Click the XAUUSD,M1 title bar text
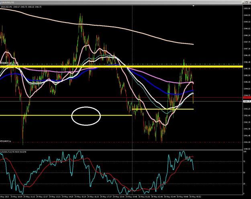Image resolution: width=251 pixels, height=199 pixels. pyautogui.click(x=8, y=2)
